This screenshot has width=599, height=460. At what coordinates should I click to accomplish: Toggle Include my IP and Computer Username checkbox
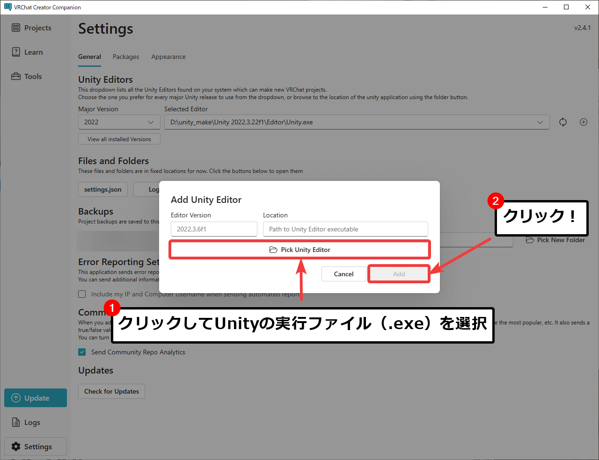click(82, 294)
